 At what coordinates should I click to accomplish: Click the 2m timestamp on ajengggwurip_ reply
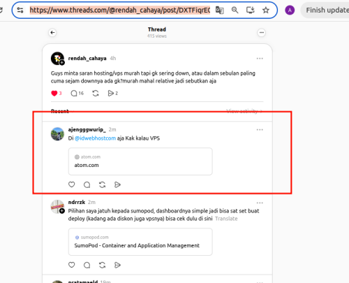click(112, 129)
